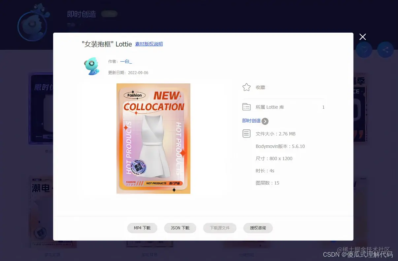Click the 所属 Lottie 库 row
This screenshot has height=261, width=398.
283,107
